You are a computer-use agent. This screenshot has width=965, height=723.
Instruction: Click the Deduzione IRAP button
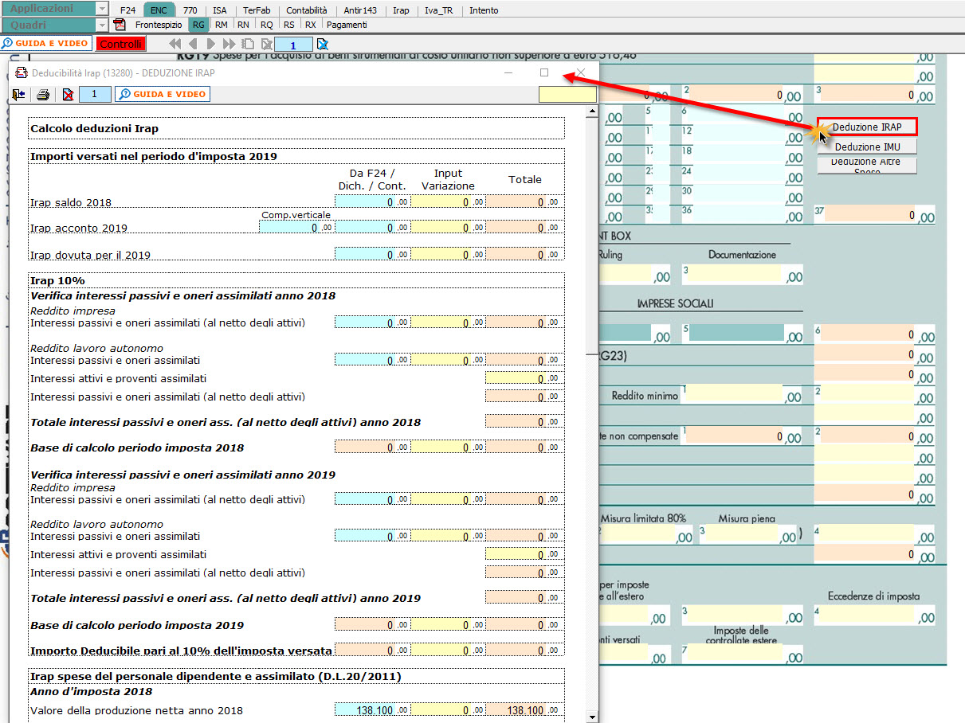[867, 127]
